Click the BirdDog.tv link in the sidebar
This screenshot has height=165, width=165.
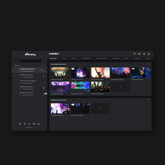(x=29, y=127)
